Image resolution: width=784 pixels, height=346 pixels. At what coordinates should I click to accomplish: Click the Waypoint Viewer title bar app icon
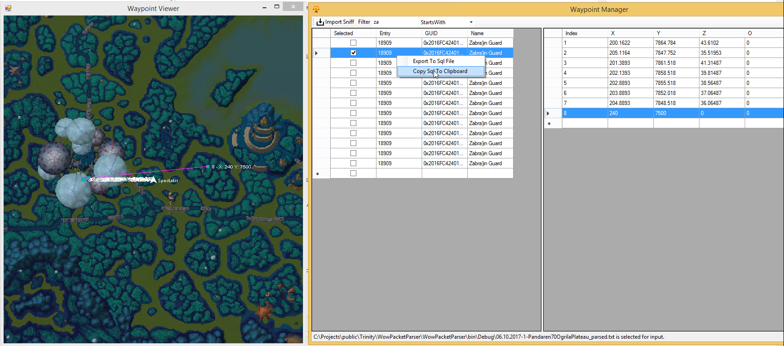(8, 8)
